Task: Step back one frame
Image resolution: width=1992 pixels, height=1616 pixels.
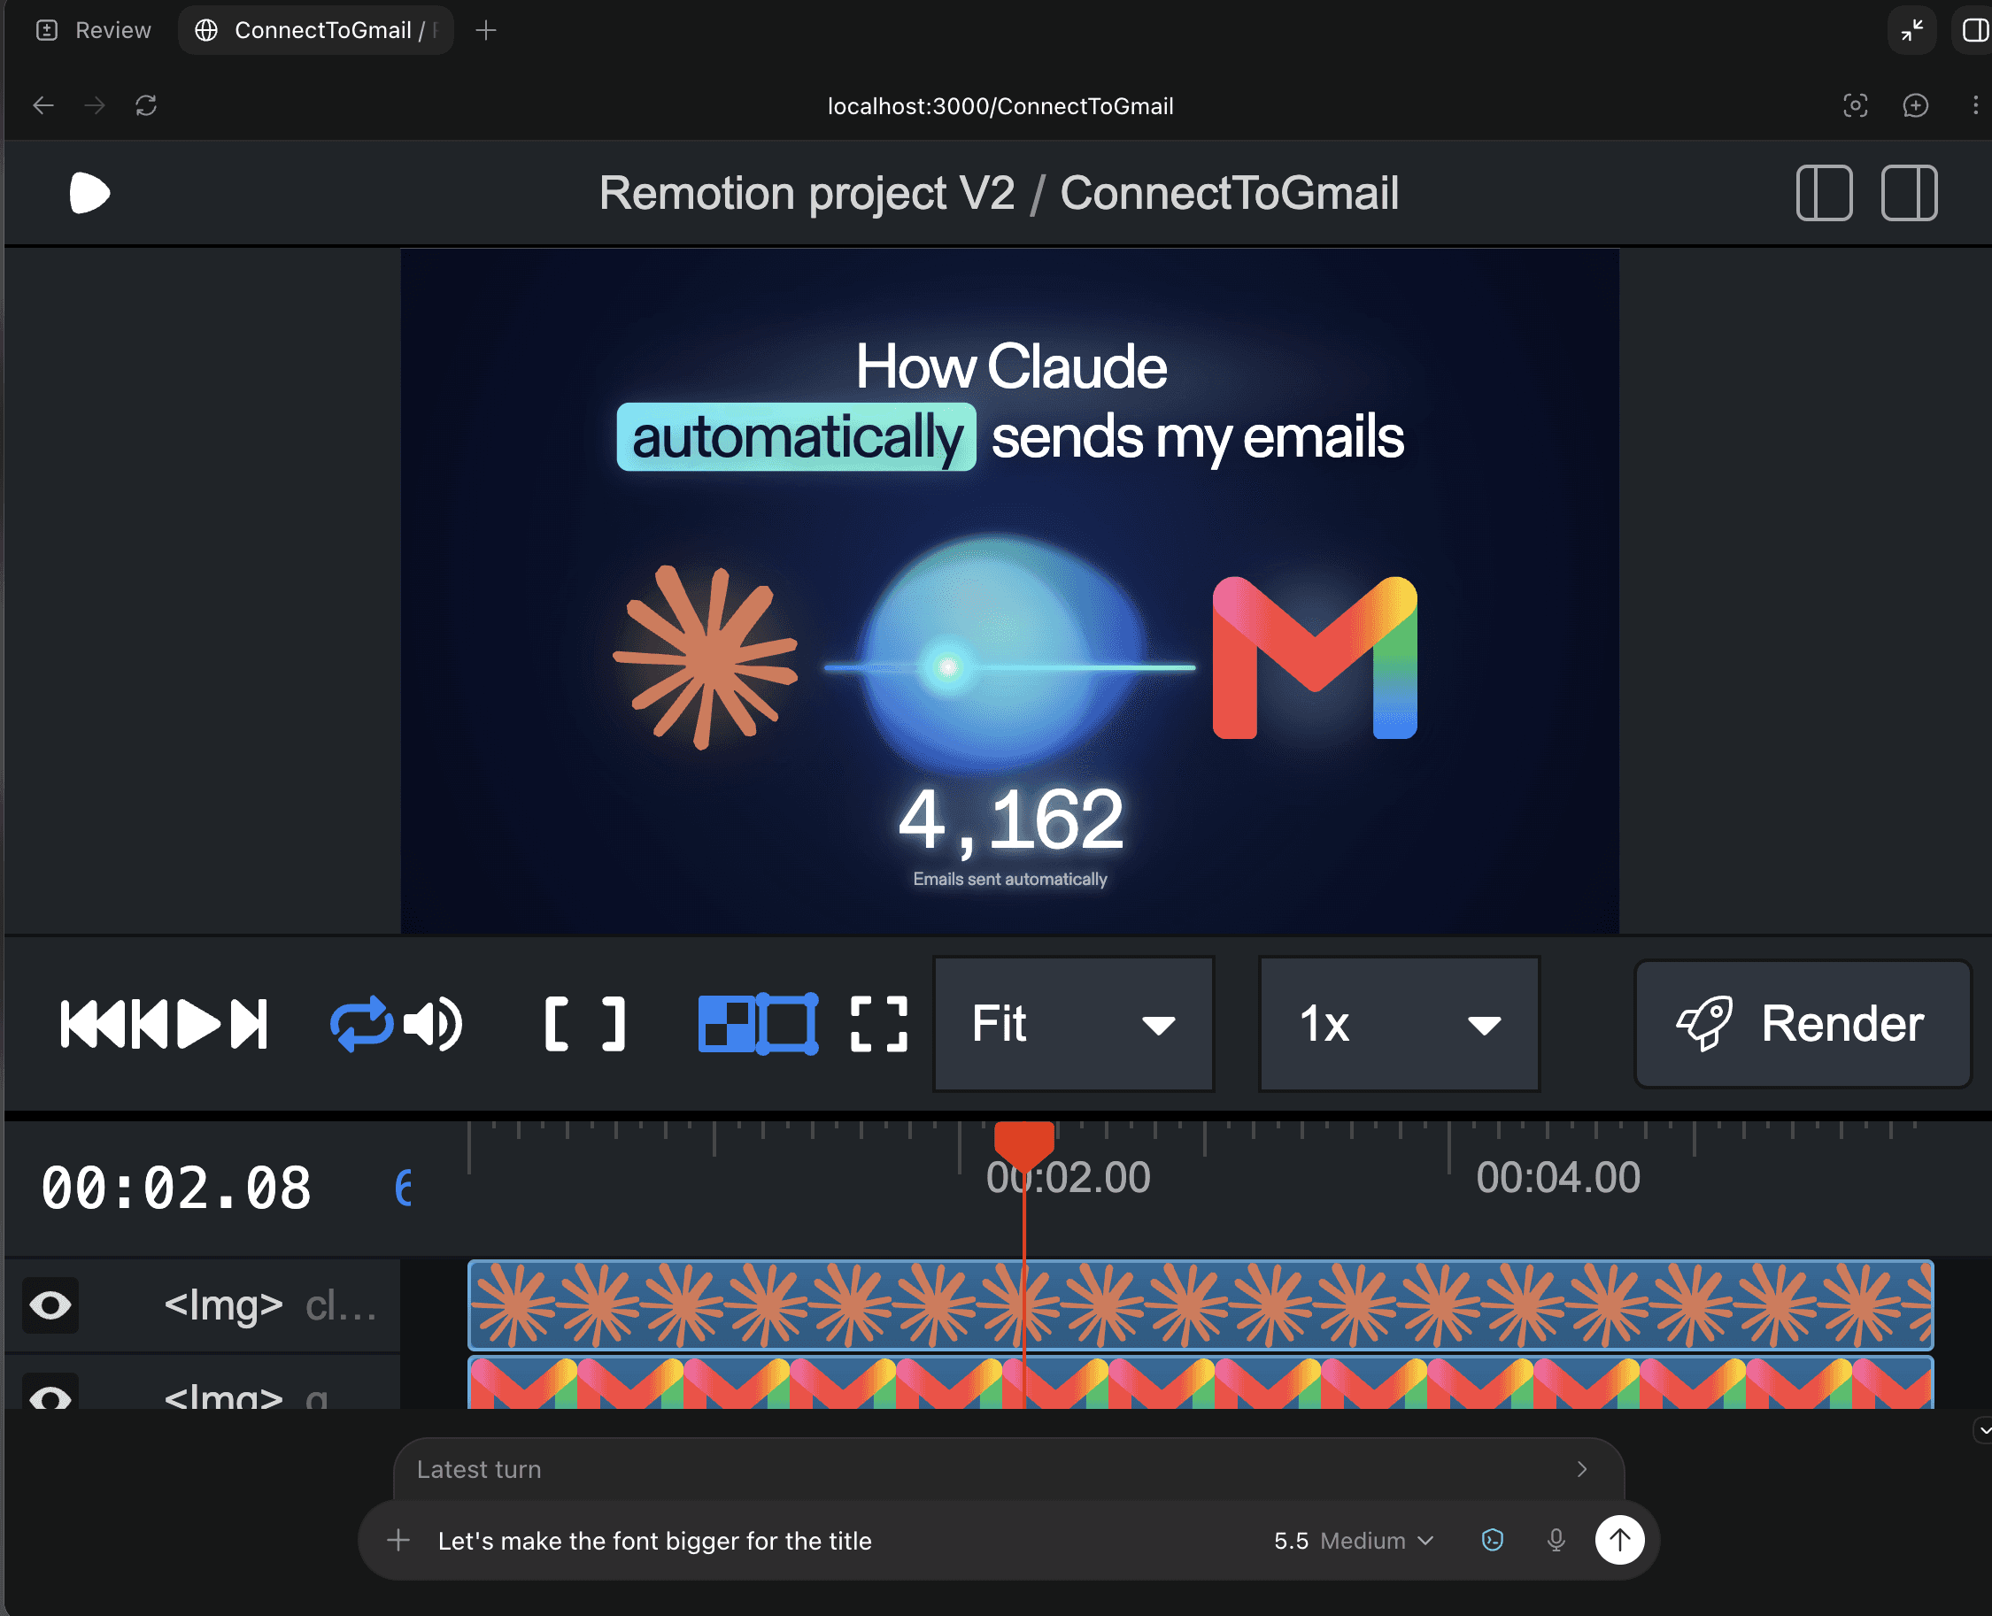Action: (x=149, y=1024)
